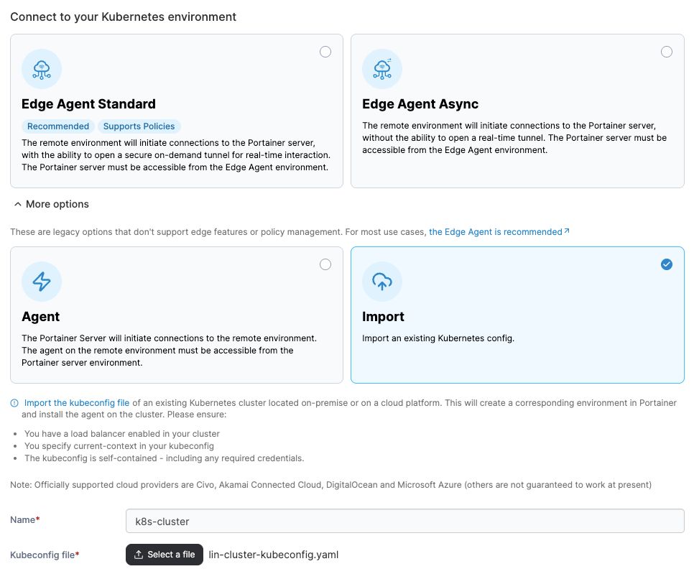Click the Agent lightning bolt icon
694x574 pixels.
click(42, 282)
